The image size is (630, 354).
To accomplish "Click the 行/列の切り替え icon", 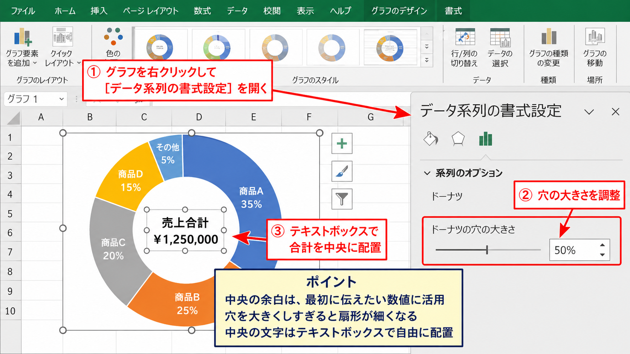I will tap(465, 37).
